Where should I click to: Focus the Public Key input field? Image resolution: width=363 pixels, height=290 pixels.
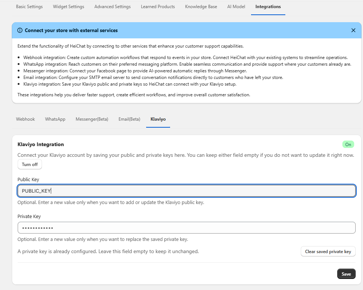[186, 191]
